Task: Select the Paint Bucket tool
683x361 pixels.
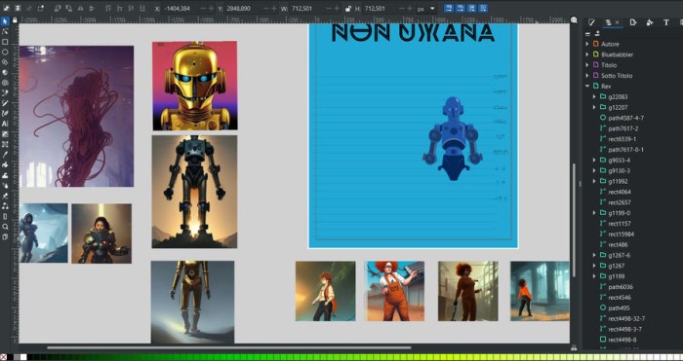Action: click(x=5, y=164)
